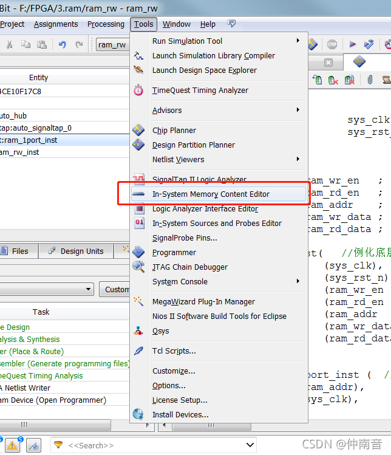The width and height of the screenshot is (391, 455).
Task: Click the Qsys menu icon
Action: pyautogui.click(x=138, y=330)
